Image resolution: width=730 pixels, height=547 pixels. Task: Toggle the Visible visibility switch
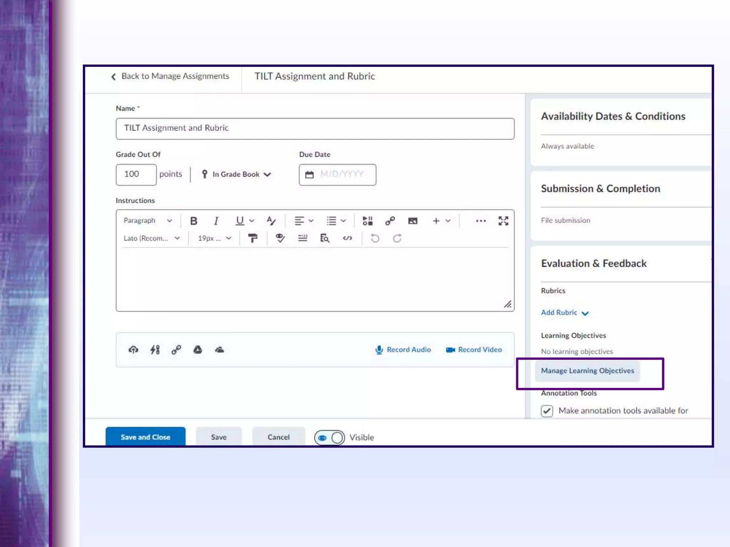pos(329,437)
